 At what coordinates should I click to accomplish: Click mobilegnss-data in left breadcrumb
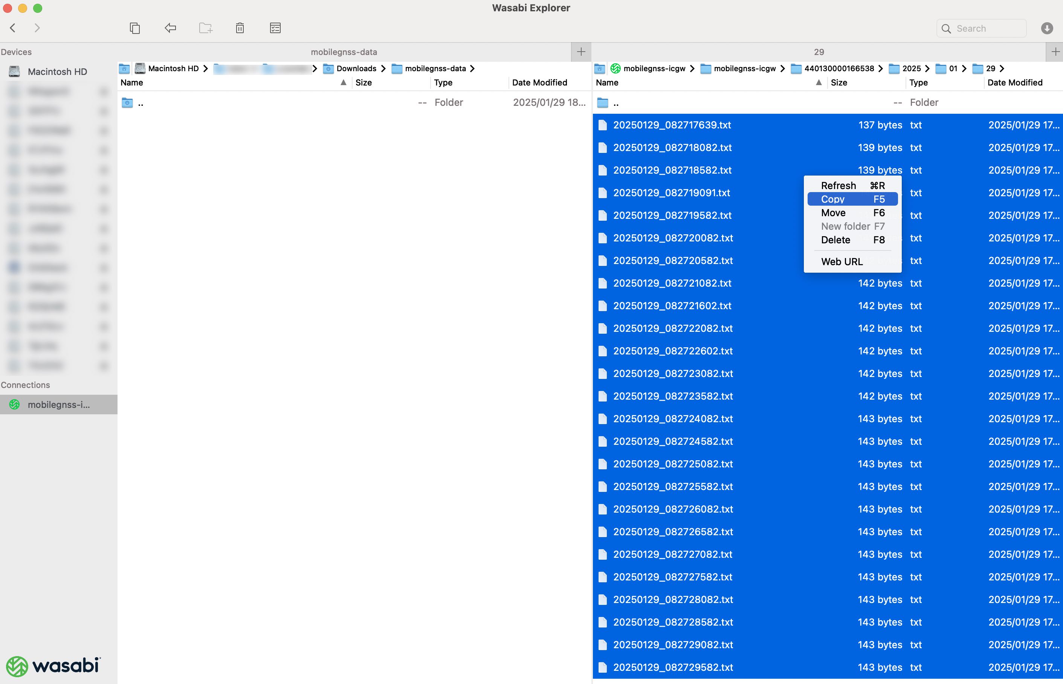coord(435,69)
